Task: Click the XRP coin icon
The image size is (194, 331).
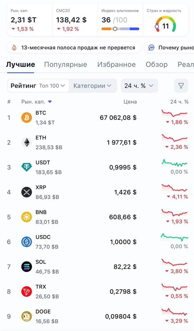Action: pyautogui.click(x=27, y=192)
